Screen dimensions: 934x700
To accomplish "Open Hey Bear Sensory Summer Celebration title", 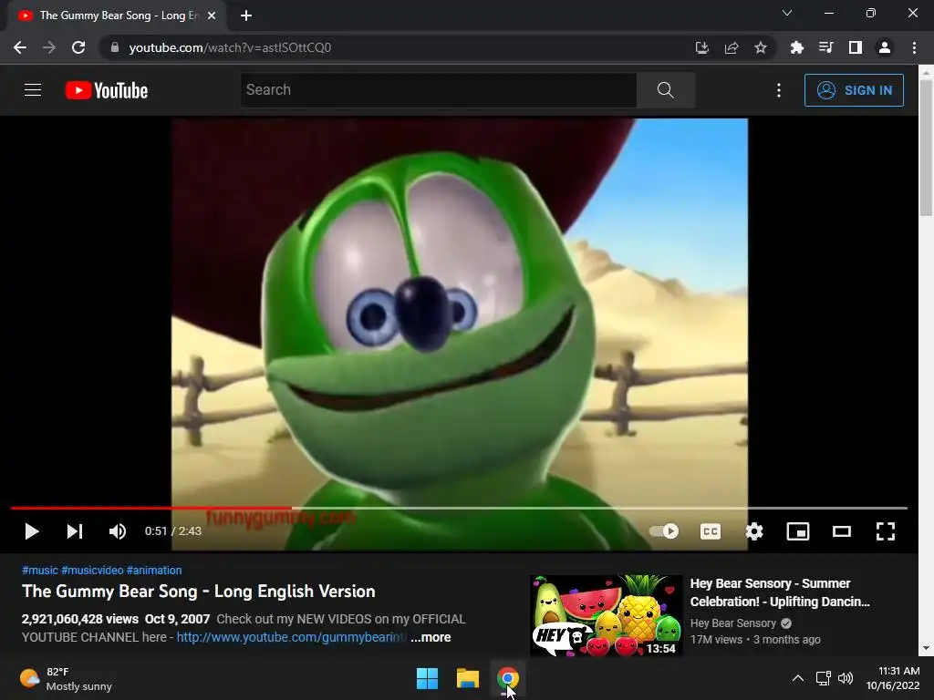I will point(780,592).
